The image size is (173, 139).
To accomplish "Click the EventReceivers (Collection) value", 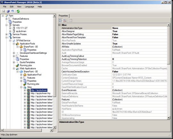I will tap(117, 90).
